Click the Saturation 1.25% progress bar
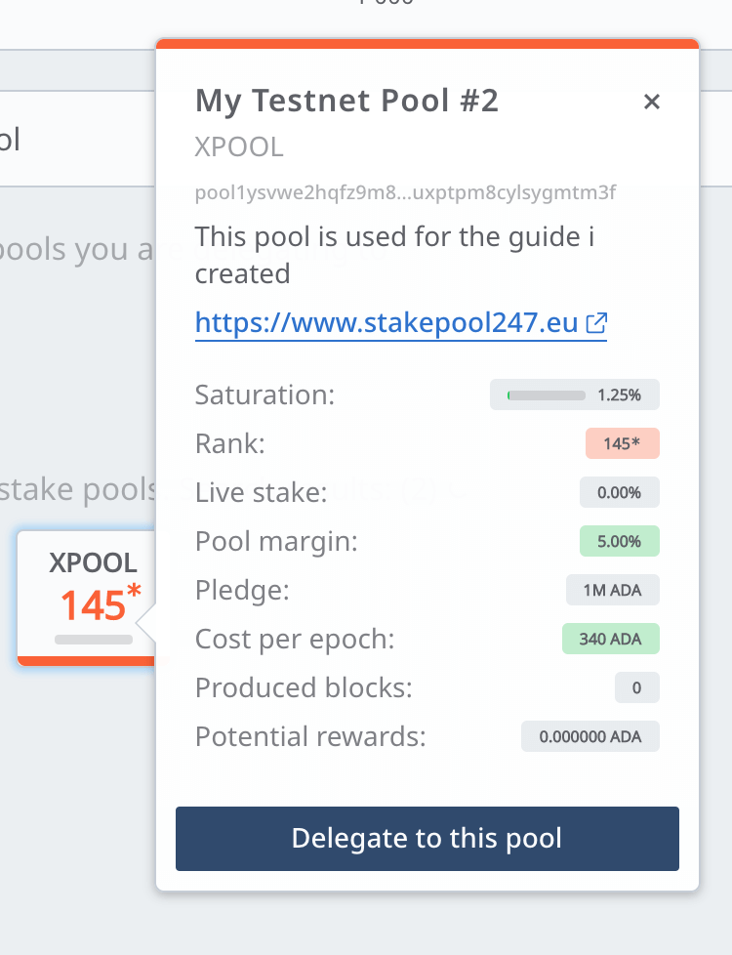Viewport: 732px width, 955px height. (x=574, y=394)
